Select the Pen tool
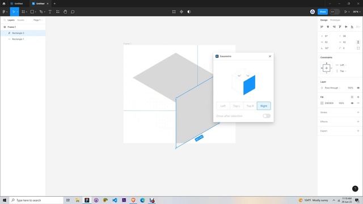Screen dimensions: 363x204 [x=41, y=12]
